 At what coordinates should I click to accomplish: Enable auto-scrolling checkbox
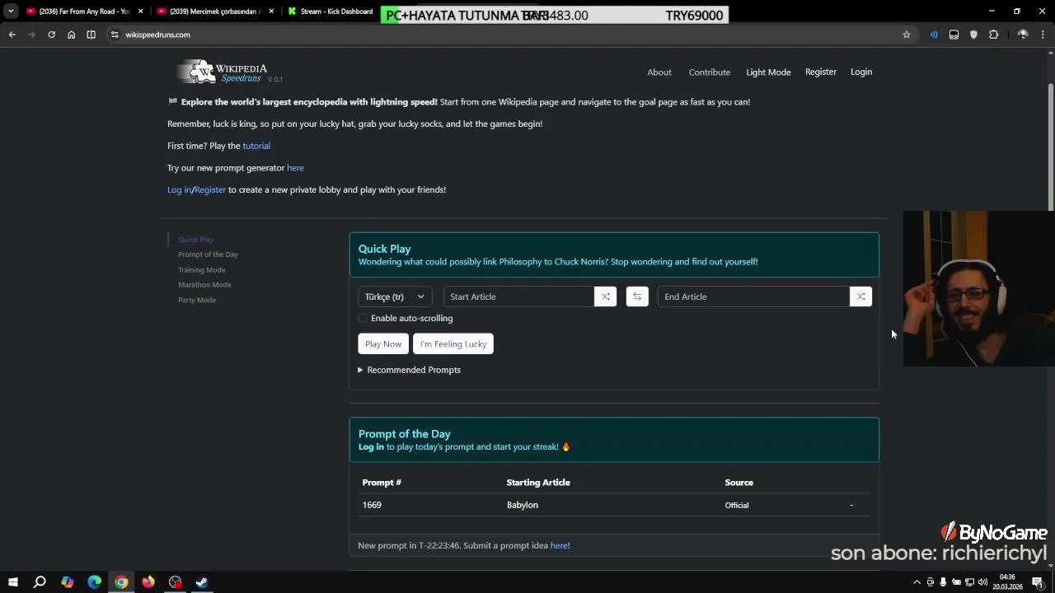pos(363,318)
